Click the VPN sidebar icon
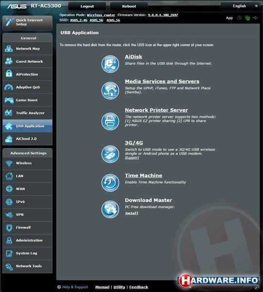 [x=9, y=215]
